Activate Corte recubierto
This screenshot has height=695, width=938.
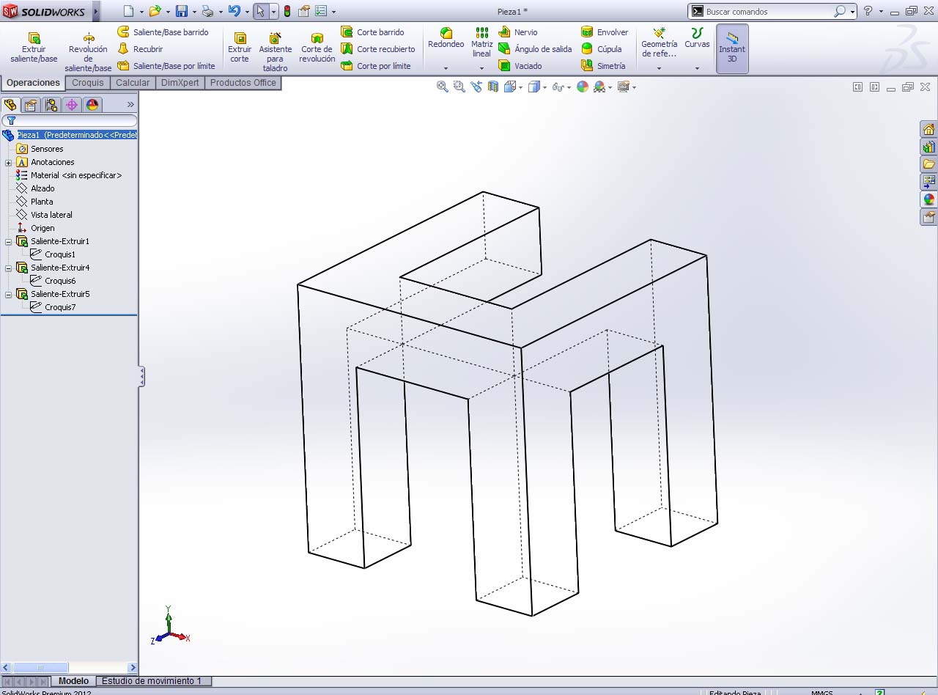click(378, 49)
